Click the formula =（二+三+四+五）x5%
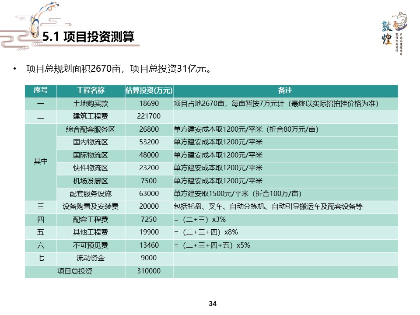 pyautogui.click(x=212, y=245)
